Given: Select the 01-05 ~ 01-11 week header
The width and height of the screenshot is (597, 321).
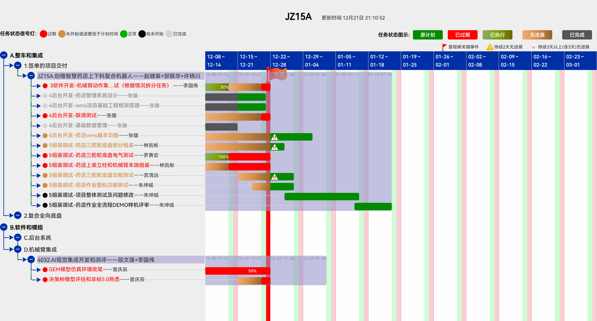Looking at the screenshot, I should [x=352, y=61].
